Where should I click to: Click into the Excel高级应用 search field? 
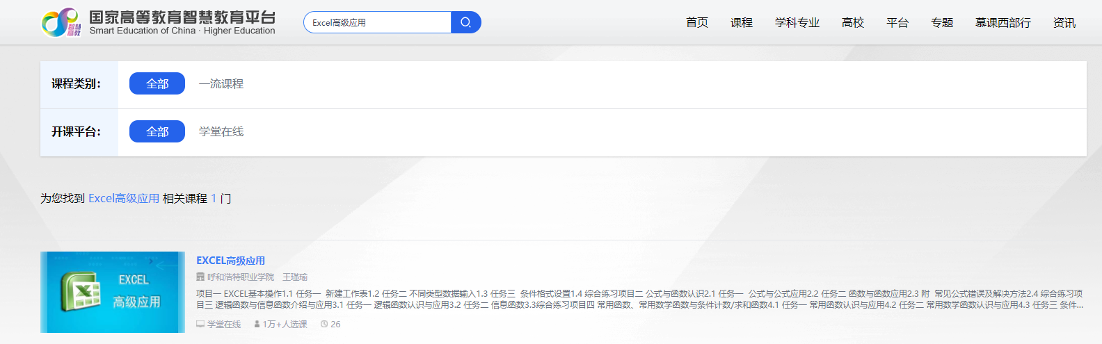point(378,22)
